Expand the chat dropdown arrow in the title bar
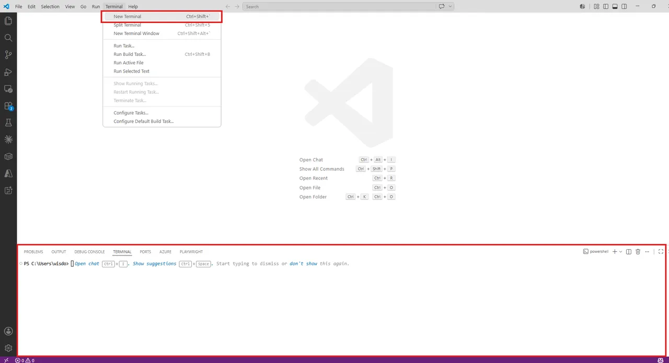Viewport: 669px width, 363px height. tap(450, 6)
